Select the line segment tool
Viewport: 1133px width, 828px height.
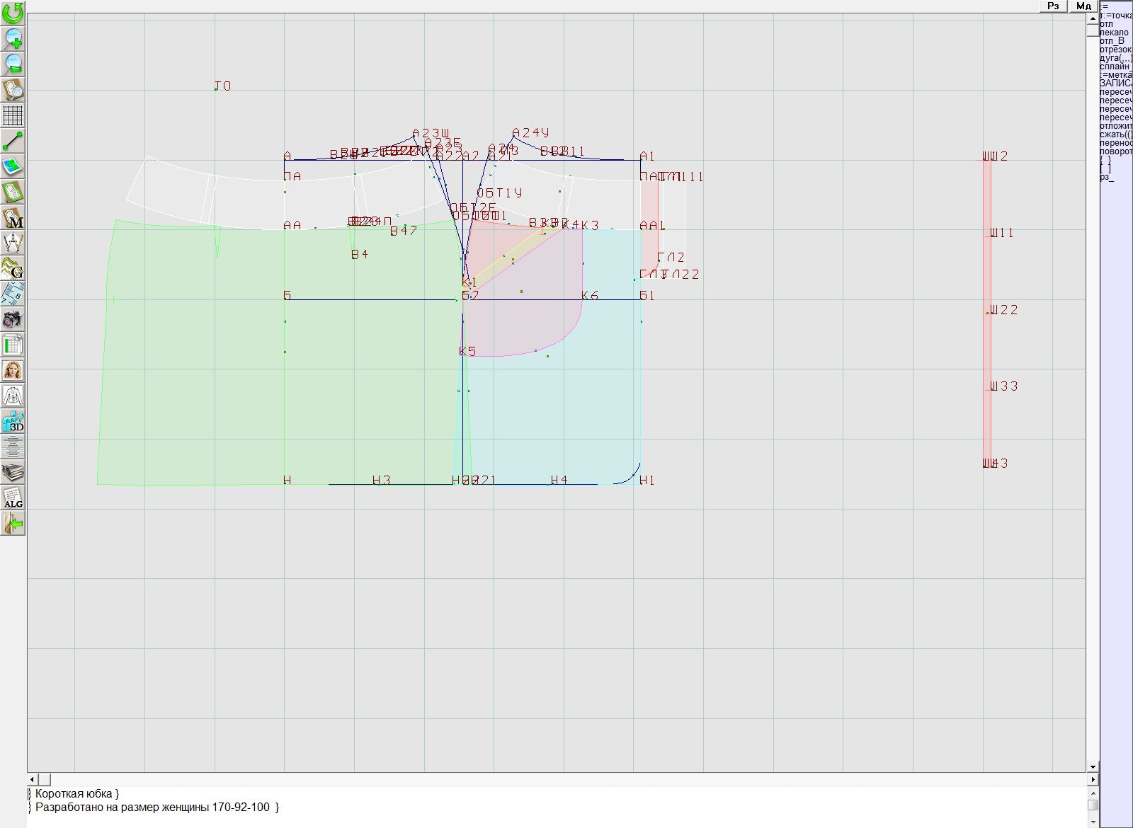pos(13,141)
